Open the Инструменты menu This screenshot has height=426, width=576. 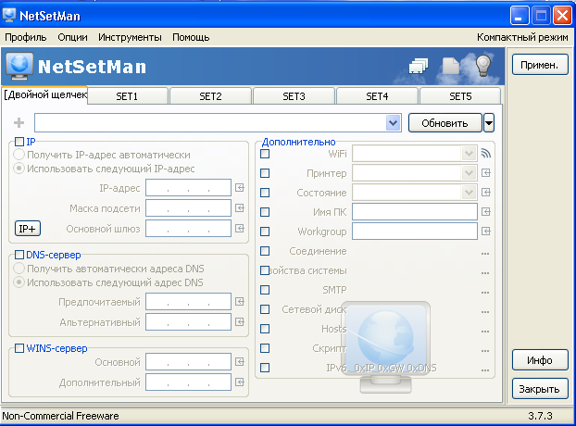coord(130,37)
